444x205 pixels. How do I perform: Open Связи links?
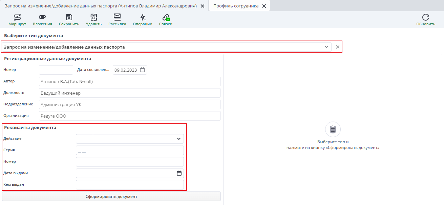(166, 20)
